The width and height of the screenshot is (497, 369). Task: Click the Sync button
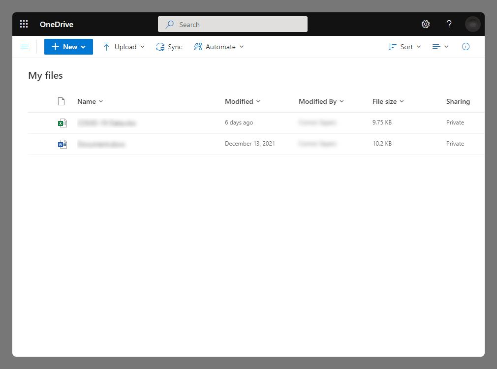click(169, 47)
